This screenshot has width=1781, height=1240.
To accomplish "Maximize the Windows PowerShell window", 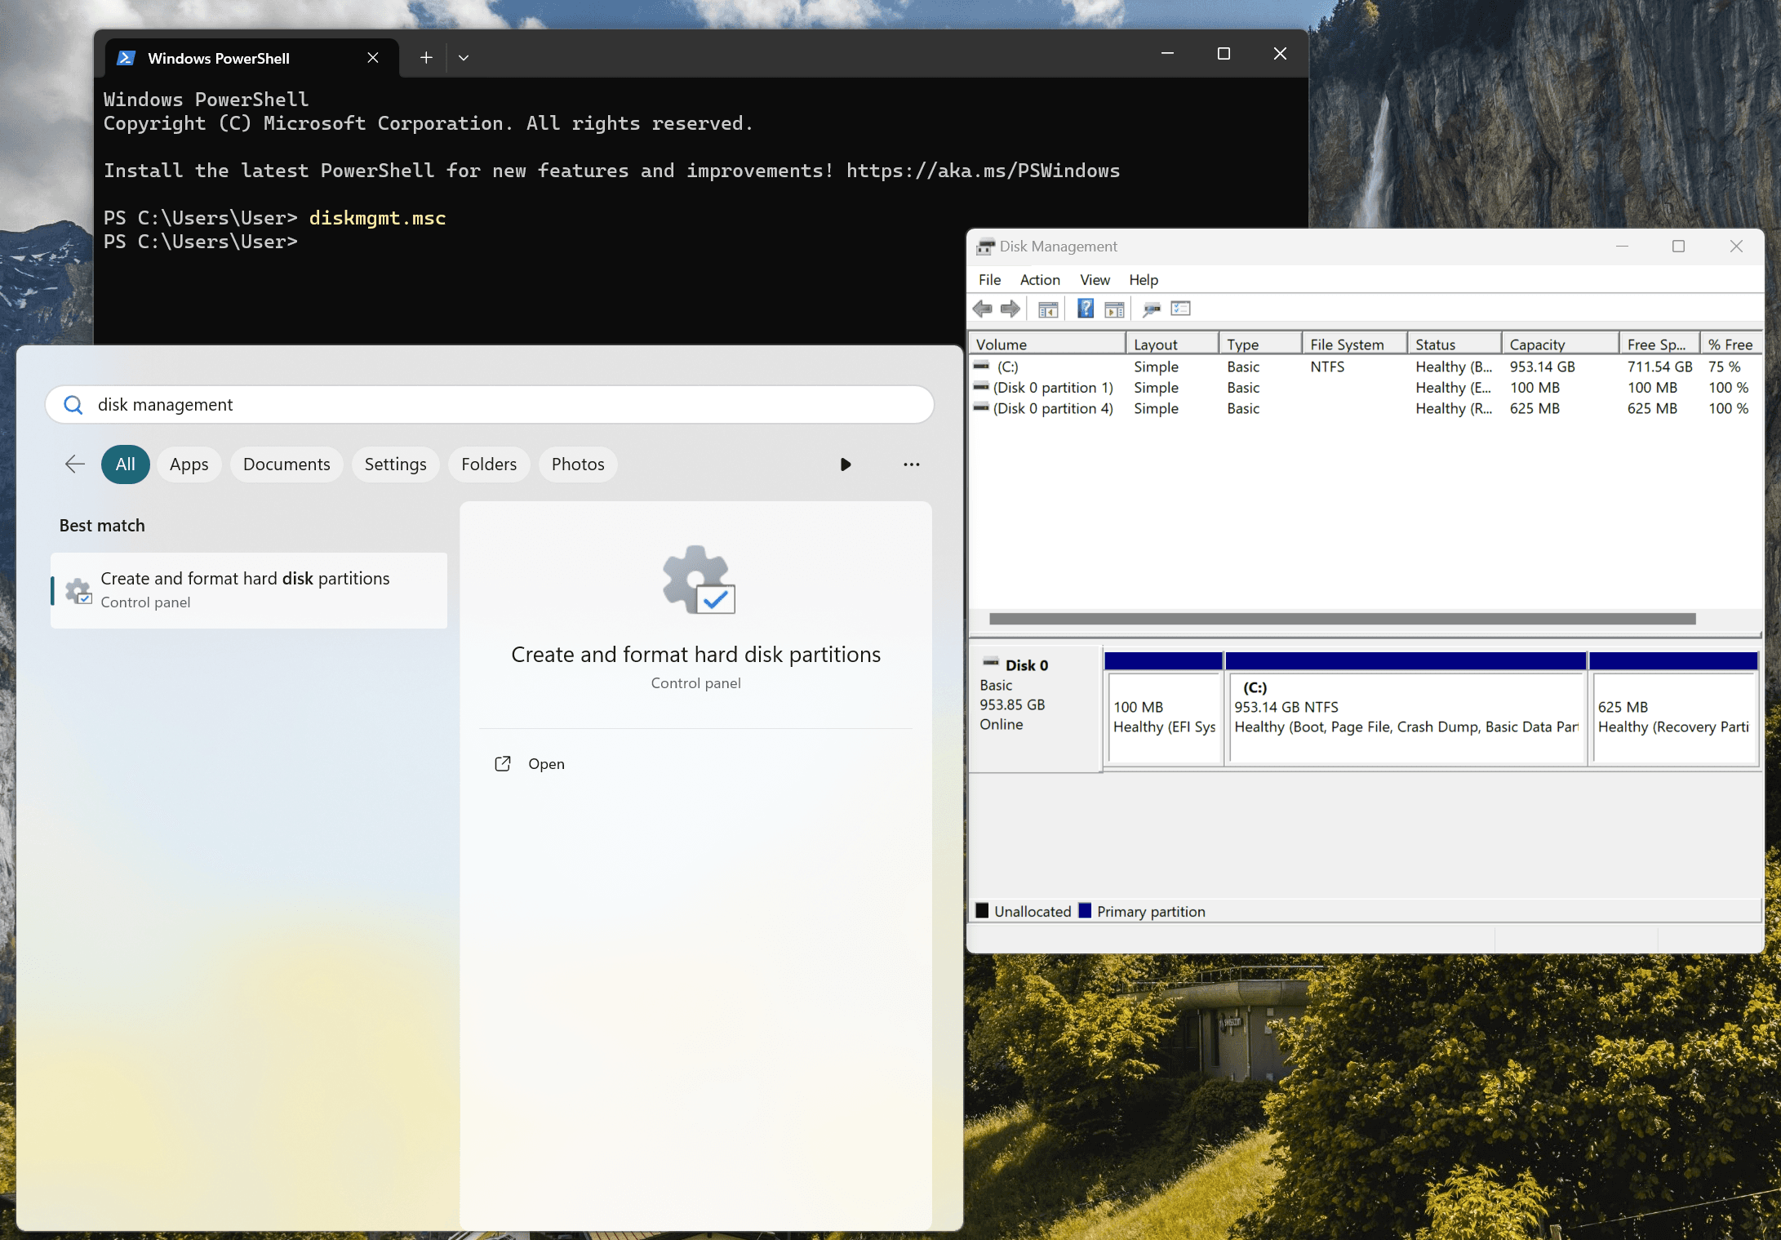I will click(1224, 54).
